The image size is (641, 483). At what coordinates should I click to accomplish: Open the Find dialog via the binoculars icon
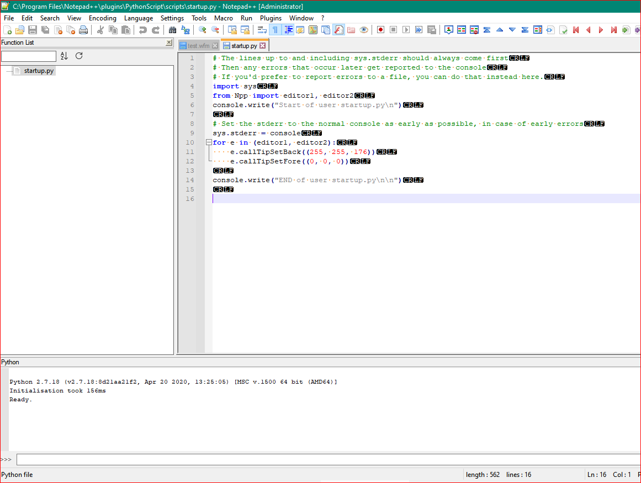172,30
